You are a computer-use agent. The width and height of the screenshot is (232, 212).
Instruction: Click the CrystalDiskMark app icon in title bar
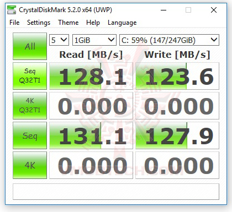click(x=12, y=10)
